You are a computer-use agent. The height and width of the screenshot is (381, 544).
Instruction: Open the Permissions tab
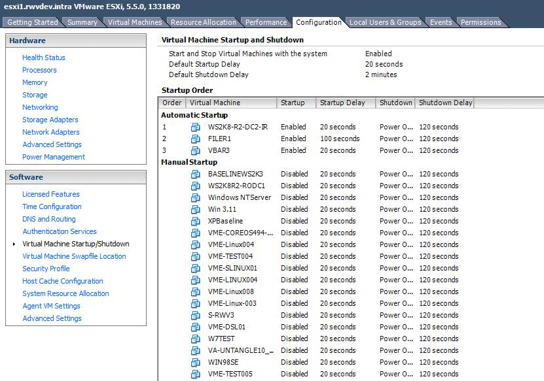tap(481, 22)
